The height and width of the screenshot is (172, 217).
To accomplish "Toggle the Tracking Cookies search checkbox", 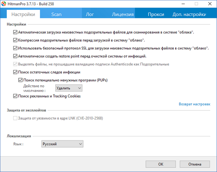I will pyautogui.click(x=15, y=96).
